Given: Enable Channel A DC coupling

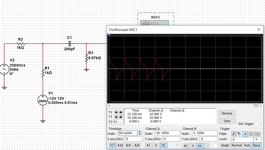Looking at the screenshot, I should [163, 145].
